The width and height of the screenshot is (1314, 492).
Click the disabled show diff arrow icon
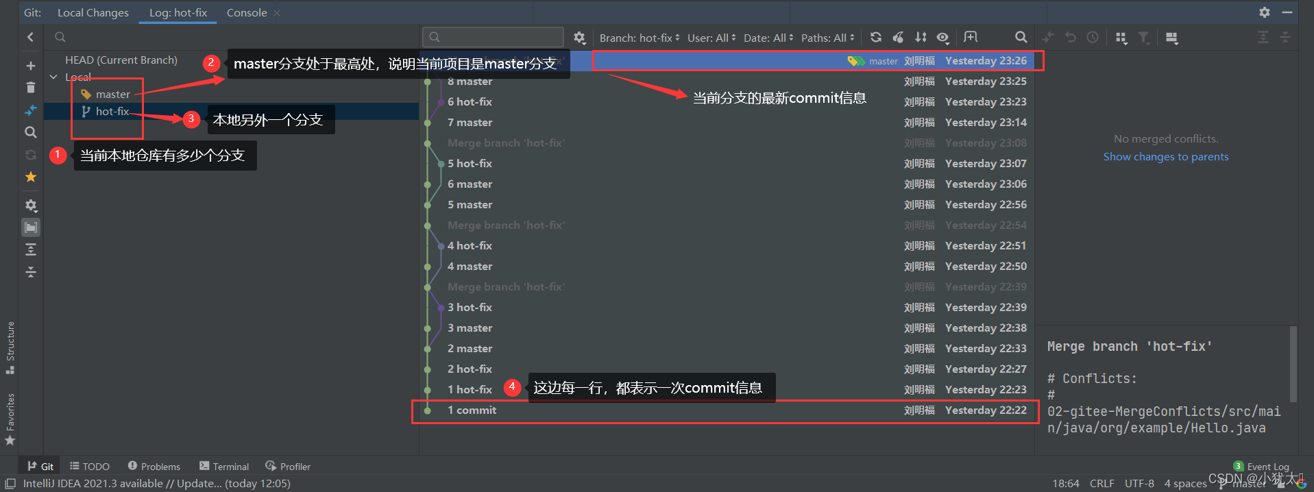click(1048, 37)
